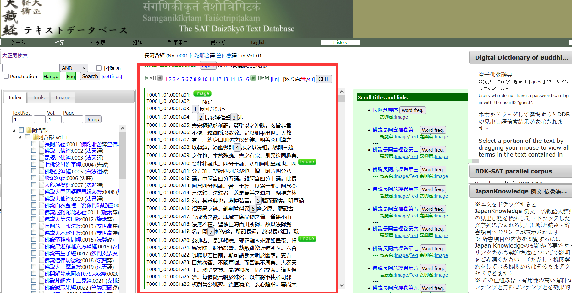Open the [settings] link
The width and height of the screenshot is (572, 293).
112,76
